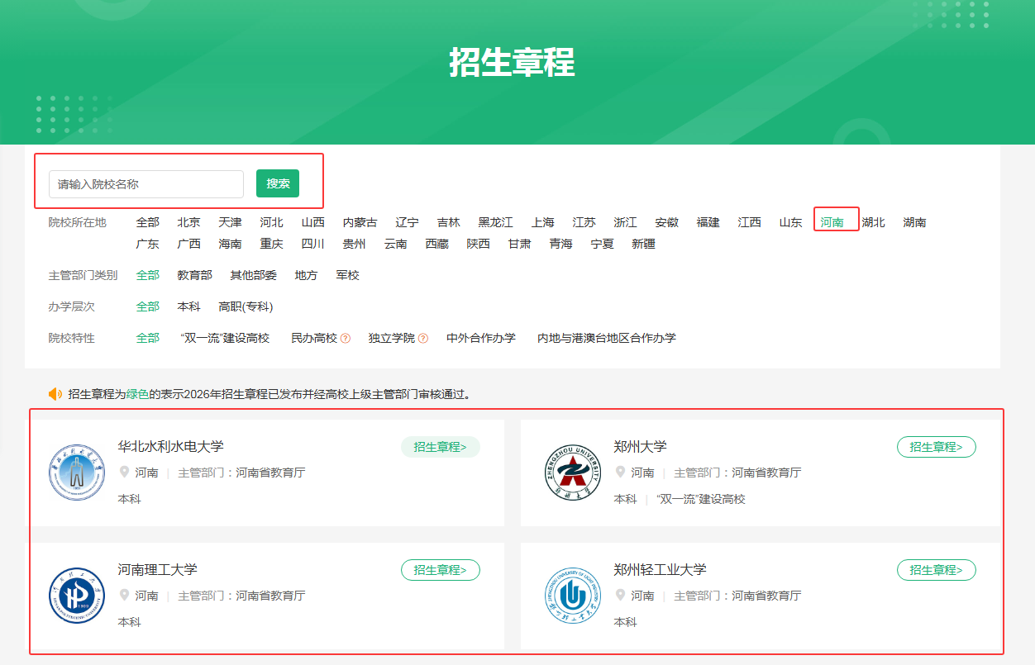Focus the 请输入院校名称 search field

(x=146, y=184)
